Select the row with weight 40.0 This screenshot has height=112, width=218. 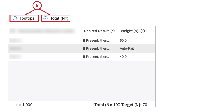coord(82,57)
